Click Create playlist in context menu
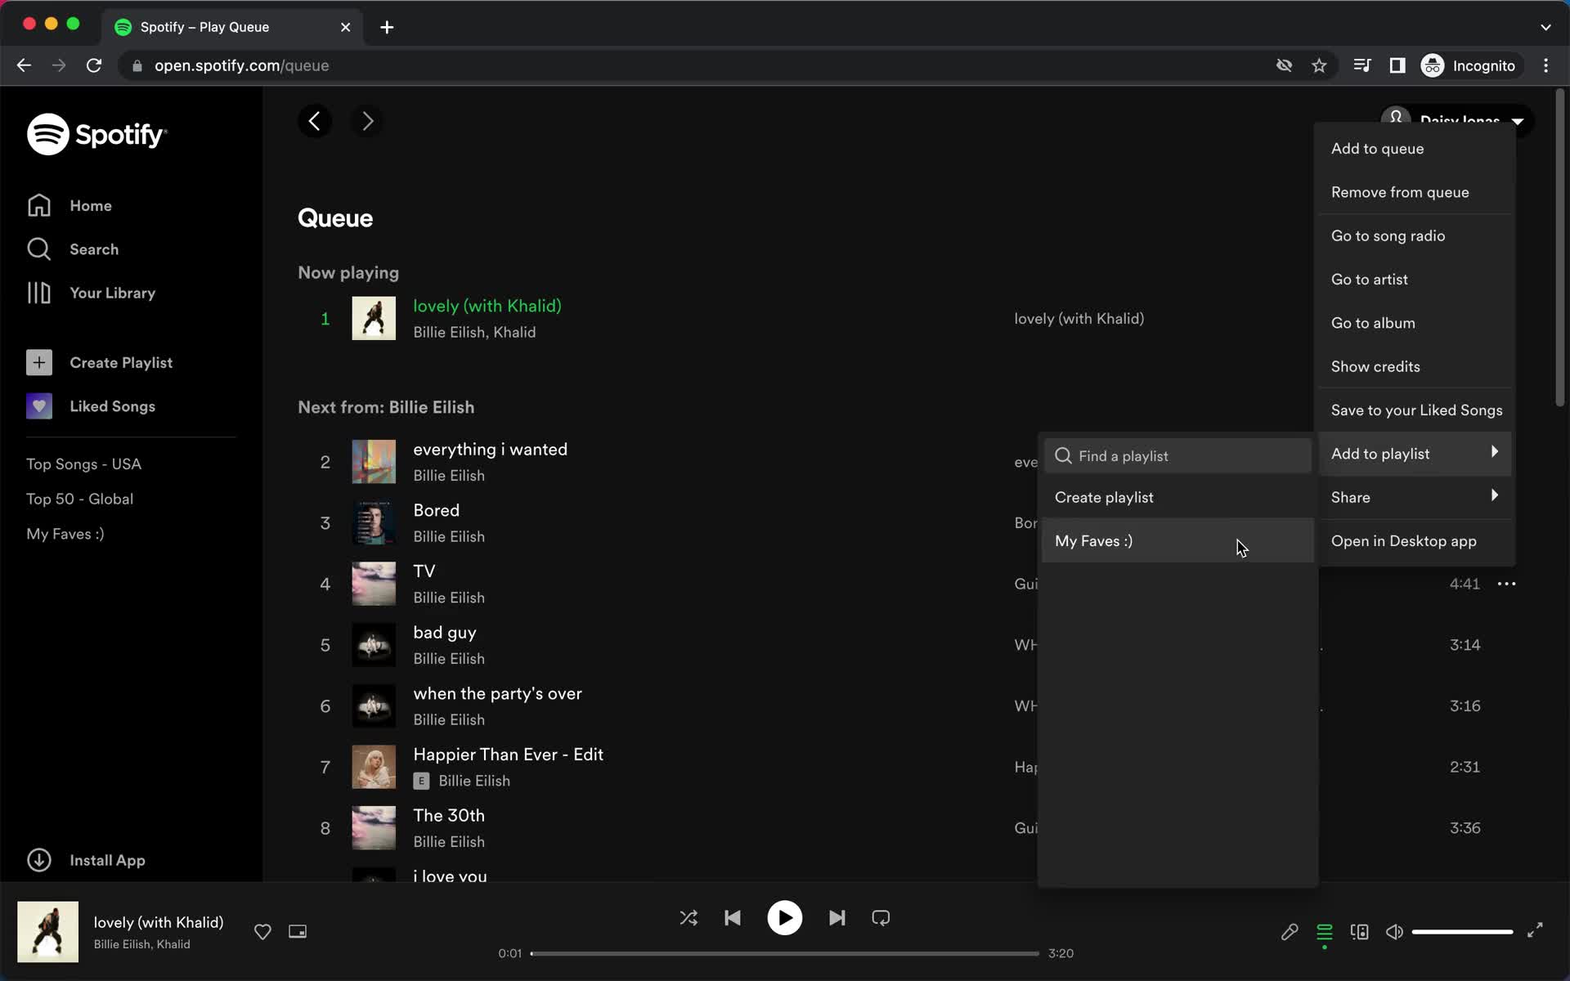This screenshot has width=1570, height=981. click(1104, 497)
